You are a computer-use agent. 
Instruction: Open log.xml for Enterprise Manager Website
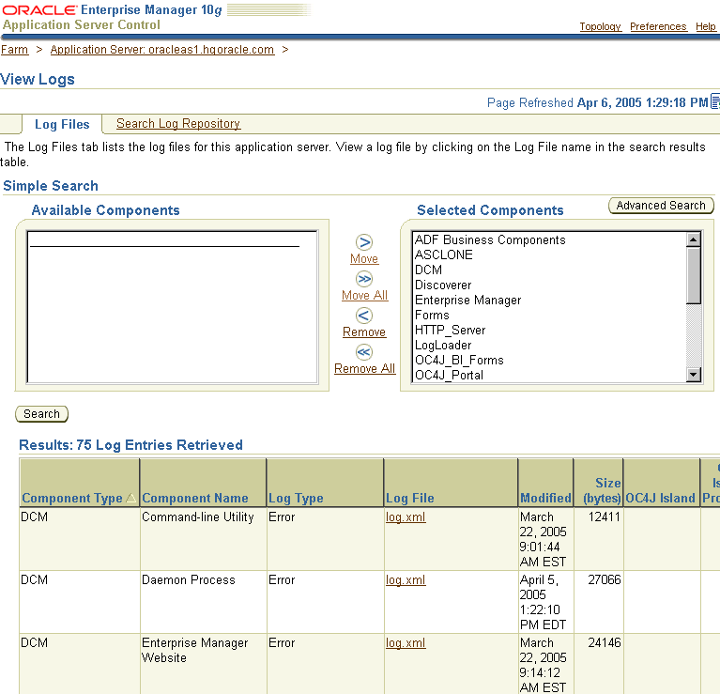[406, 643]
